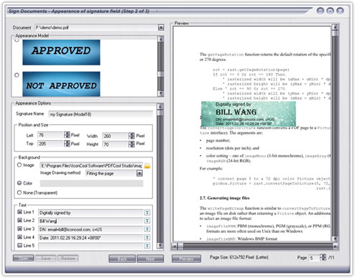Select Image as background option
The image size is (355, 278).
pos(19,165)
